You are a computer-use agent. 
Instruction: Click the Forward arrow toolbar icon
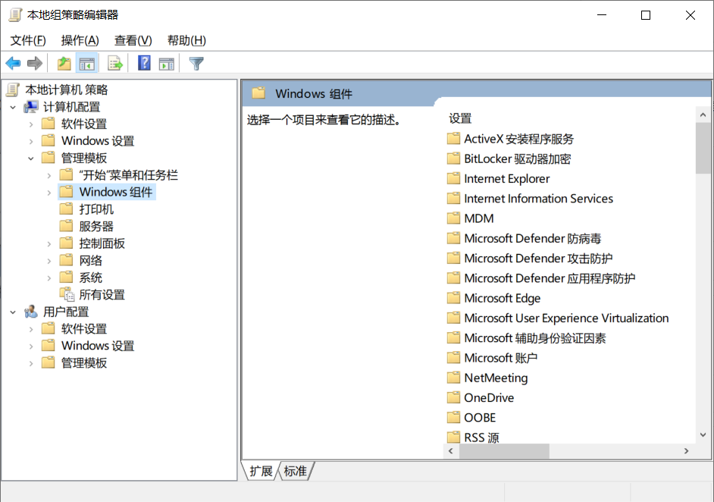coord(35,64)
